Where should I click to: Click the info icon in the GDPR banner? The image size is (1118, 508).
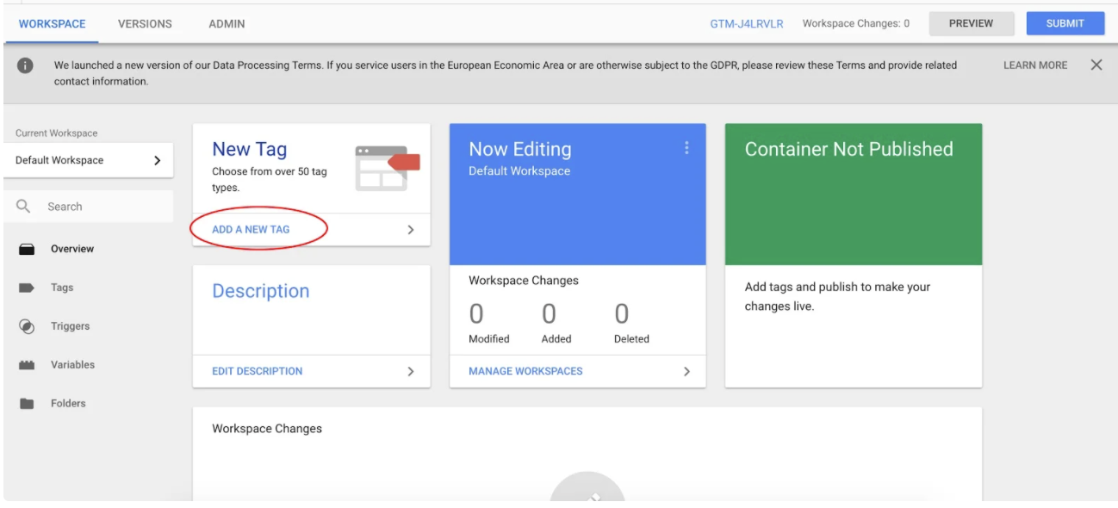point(26,65)
